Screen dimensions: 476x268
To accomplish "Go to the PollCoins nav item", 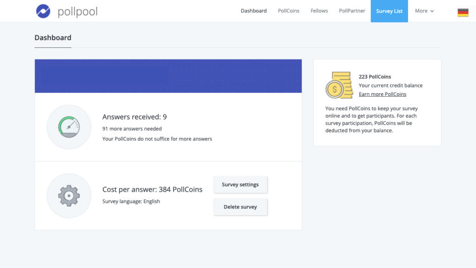I will 289,11.
